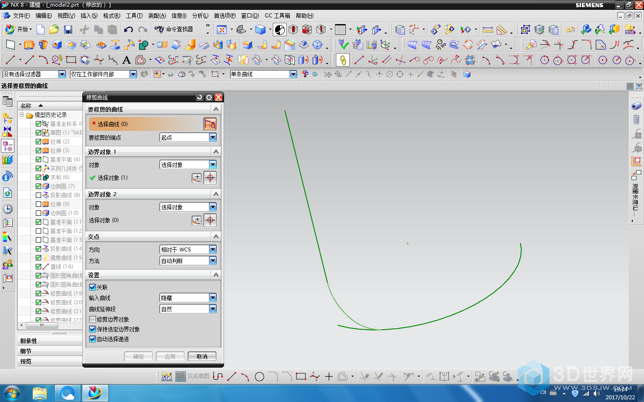Open the Command Finder (命令查找器)
The width and height of the screenshot is (644, 402).
[174, 29]
